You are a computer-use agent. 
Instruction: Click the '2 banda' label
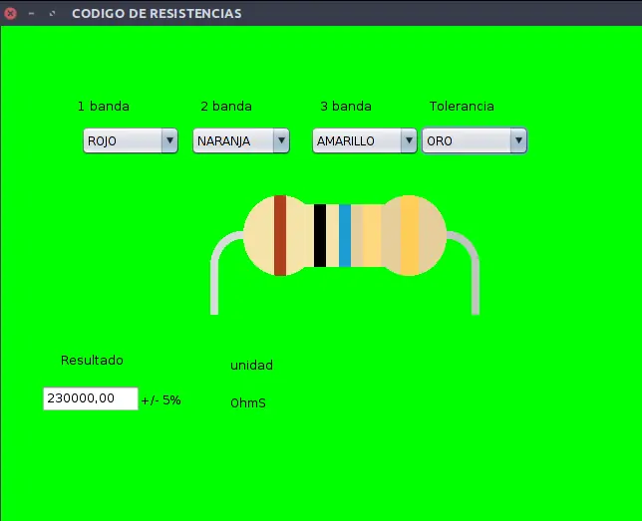click(x=226, y=107)
